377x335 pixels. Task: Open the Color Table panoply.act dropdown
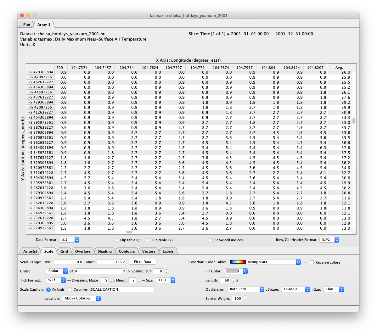coord(264,262)
